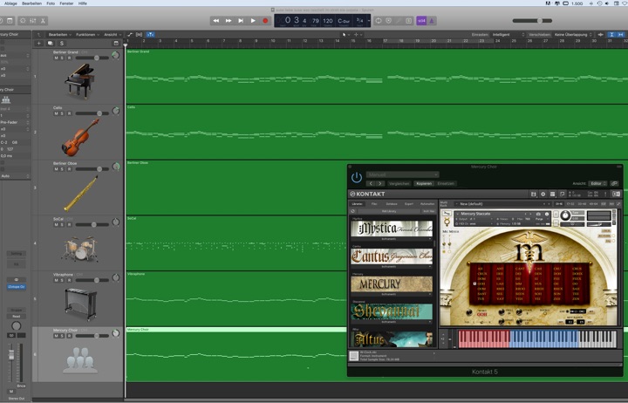628x403 pixels.
Task: Click the Berliner Oboe instrument icon
Action: (x=80, y=194)
